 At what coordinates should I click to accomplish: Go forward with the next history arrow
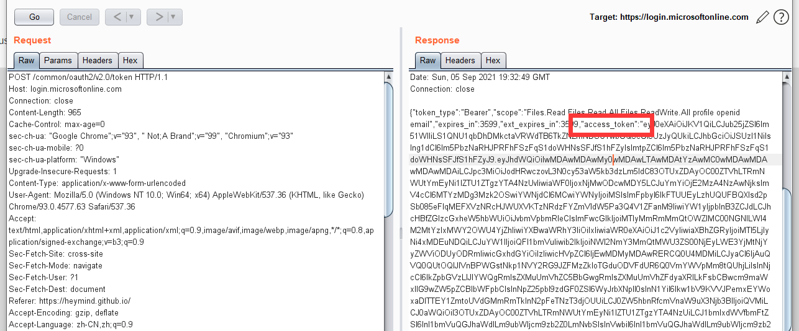tap(158, 17)
